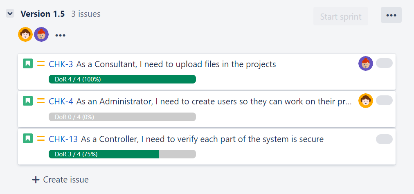
Task: Click the DoR 3/4 progress bar
Action: [122, 154]
